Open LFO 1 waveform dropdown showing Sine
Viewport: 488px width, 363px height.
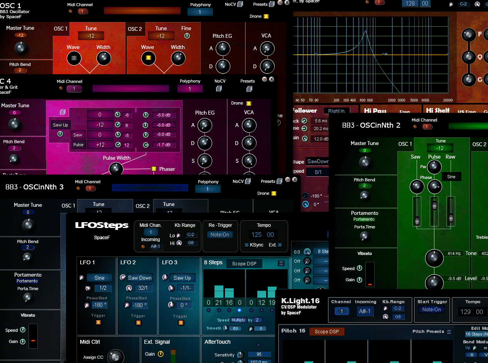pos(100,278)
